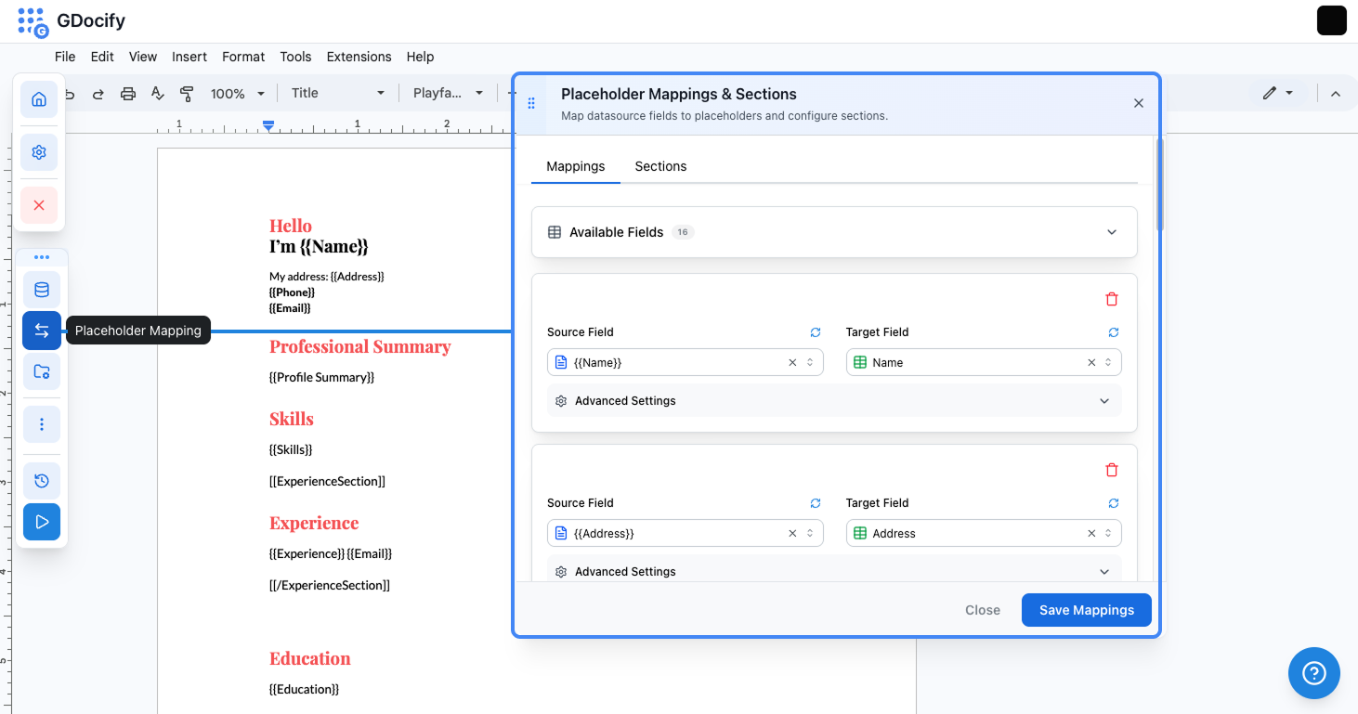
Task: Open the datasource database icon
Action: (42, 290)
